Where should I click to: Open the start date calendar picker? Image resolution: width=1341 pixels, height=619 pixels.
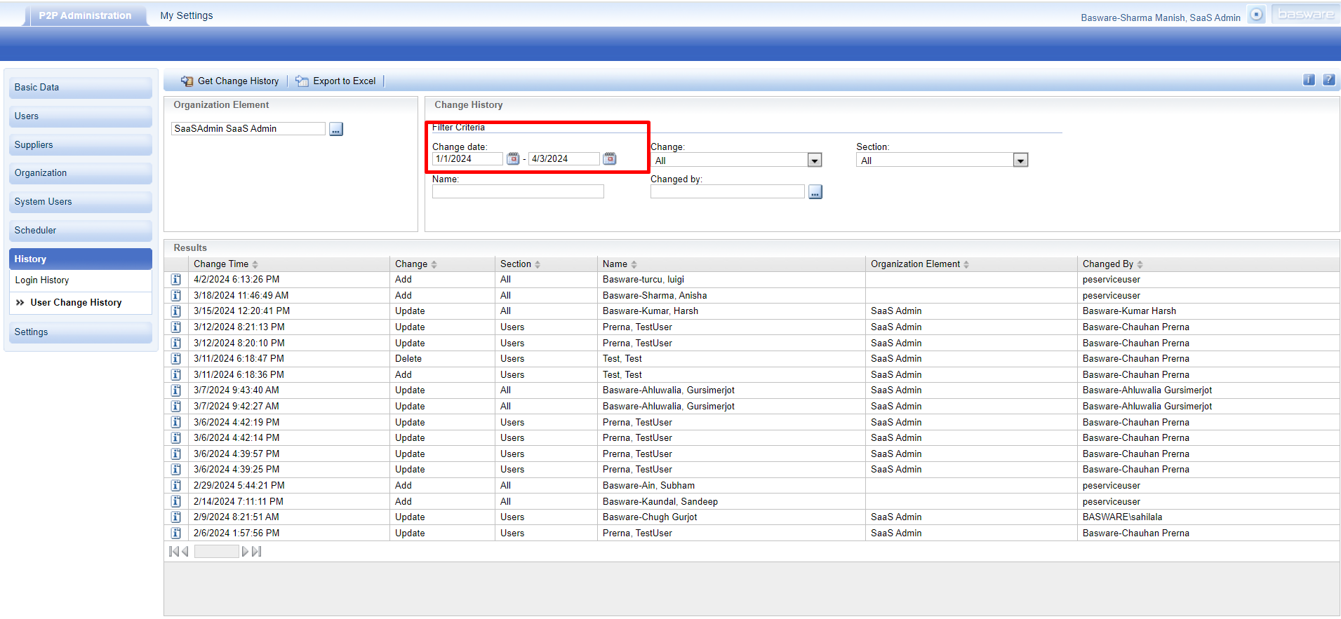[513, 159]
